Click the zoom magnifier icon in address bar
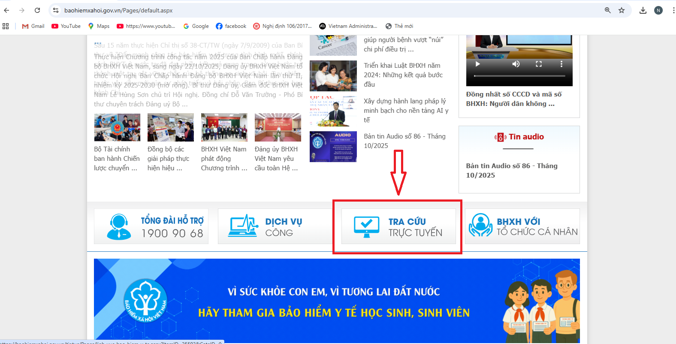The image size is (676, 344). (608, 10)
